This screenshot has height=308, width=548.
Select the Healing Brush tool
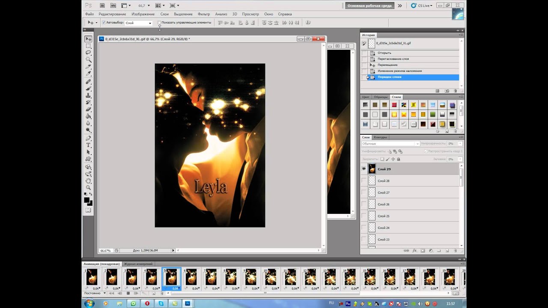click(89, 81)
